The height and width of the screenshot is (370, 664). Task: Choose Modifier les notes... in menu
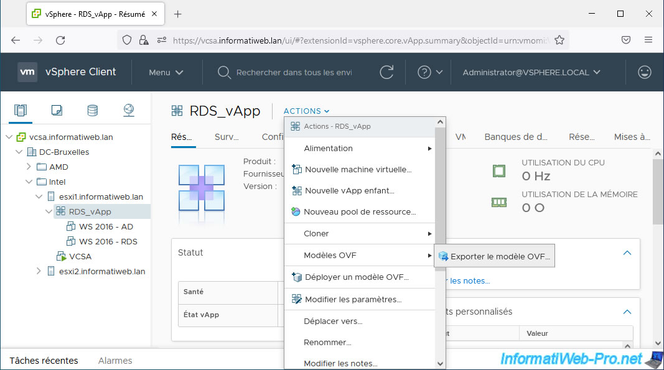[x=360, y=364]
